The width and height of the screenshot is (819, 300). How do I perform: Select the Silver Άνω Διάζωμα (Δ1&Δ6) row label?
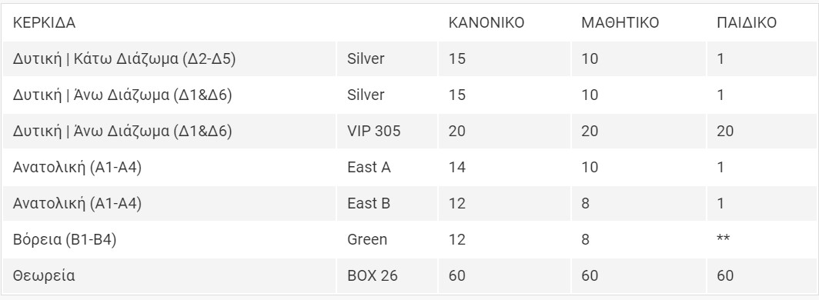122,95
